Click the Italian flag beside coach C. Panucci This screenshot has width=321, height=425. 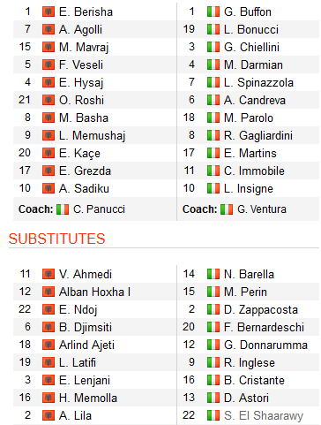pyautogui.click(x=63, y=209)
